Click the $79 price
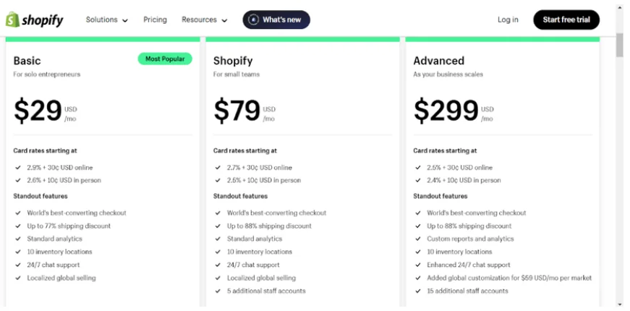This screenshot has height=311, width=630. point(237,111)
